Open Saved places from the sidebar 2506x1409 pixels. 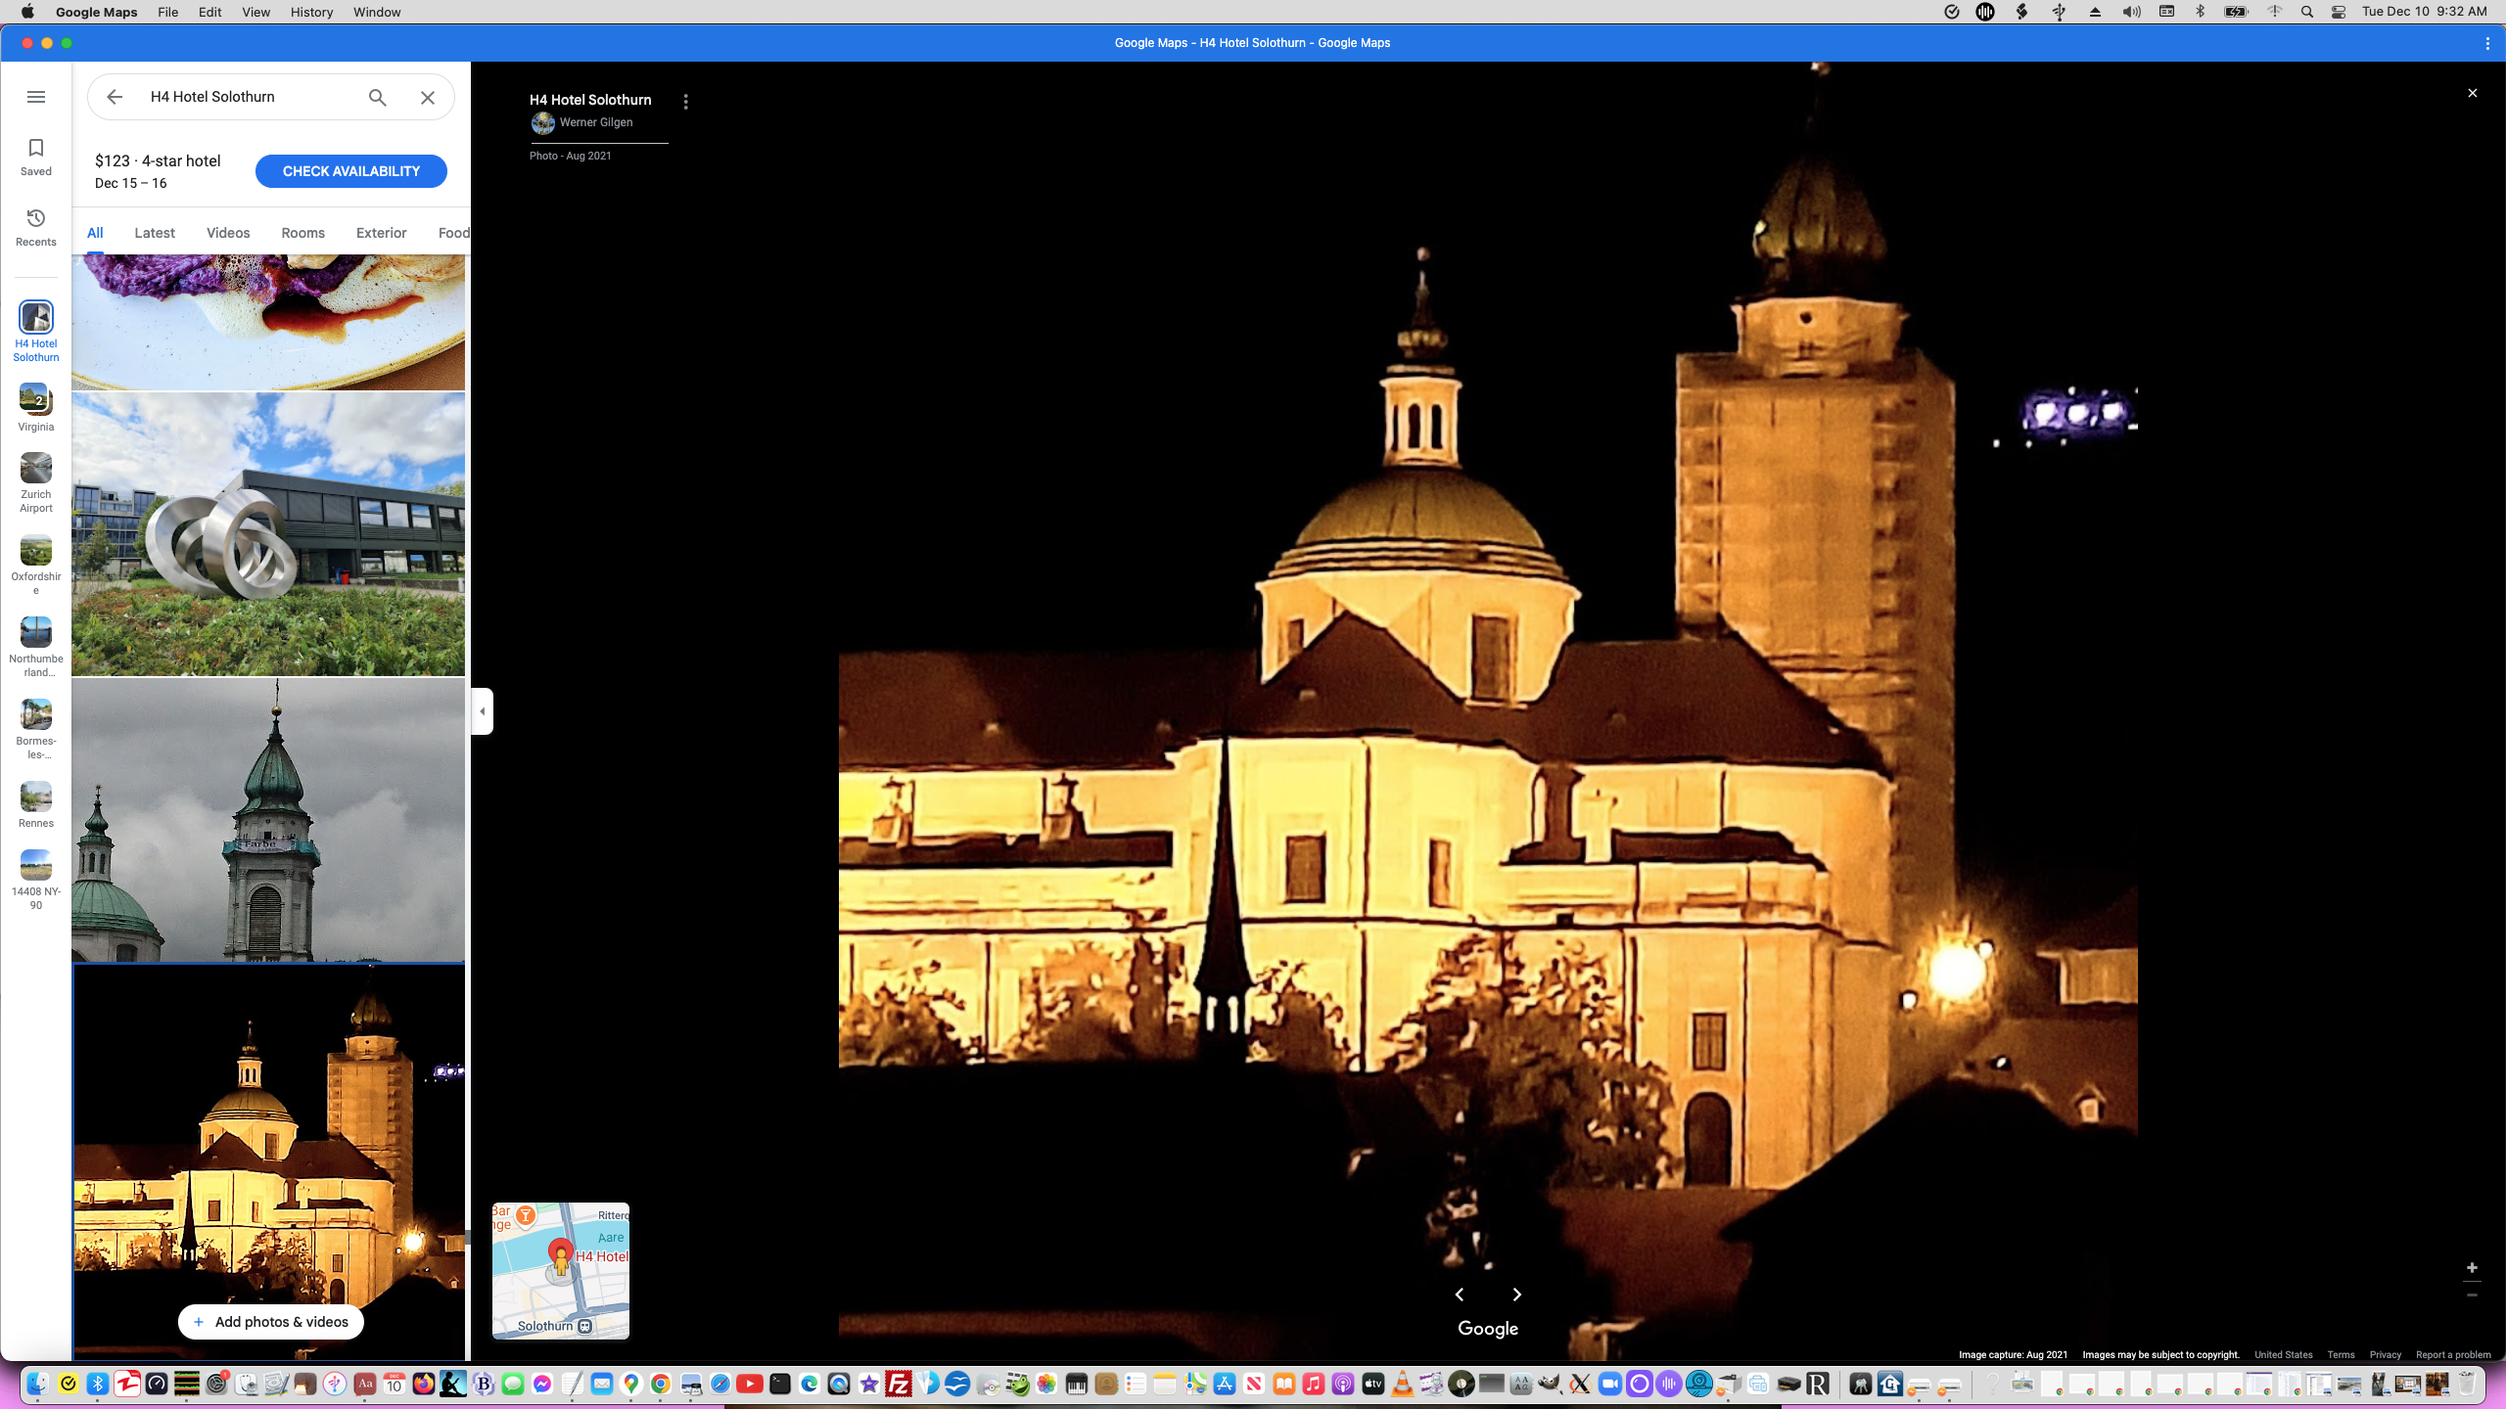pyautogui.click(x=35, y=155)
